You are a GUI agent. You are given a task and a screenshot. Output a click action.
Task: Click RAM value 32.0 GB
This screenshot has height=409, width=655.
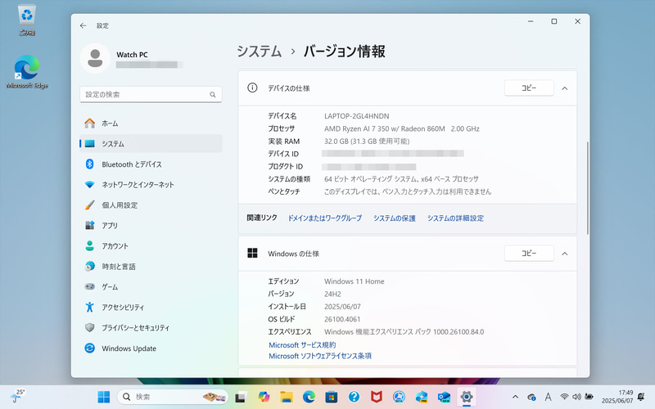[x=337, y=142]
